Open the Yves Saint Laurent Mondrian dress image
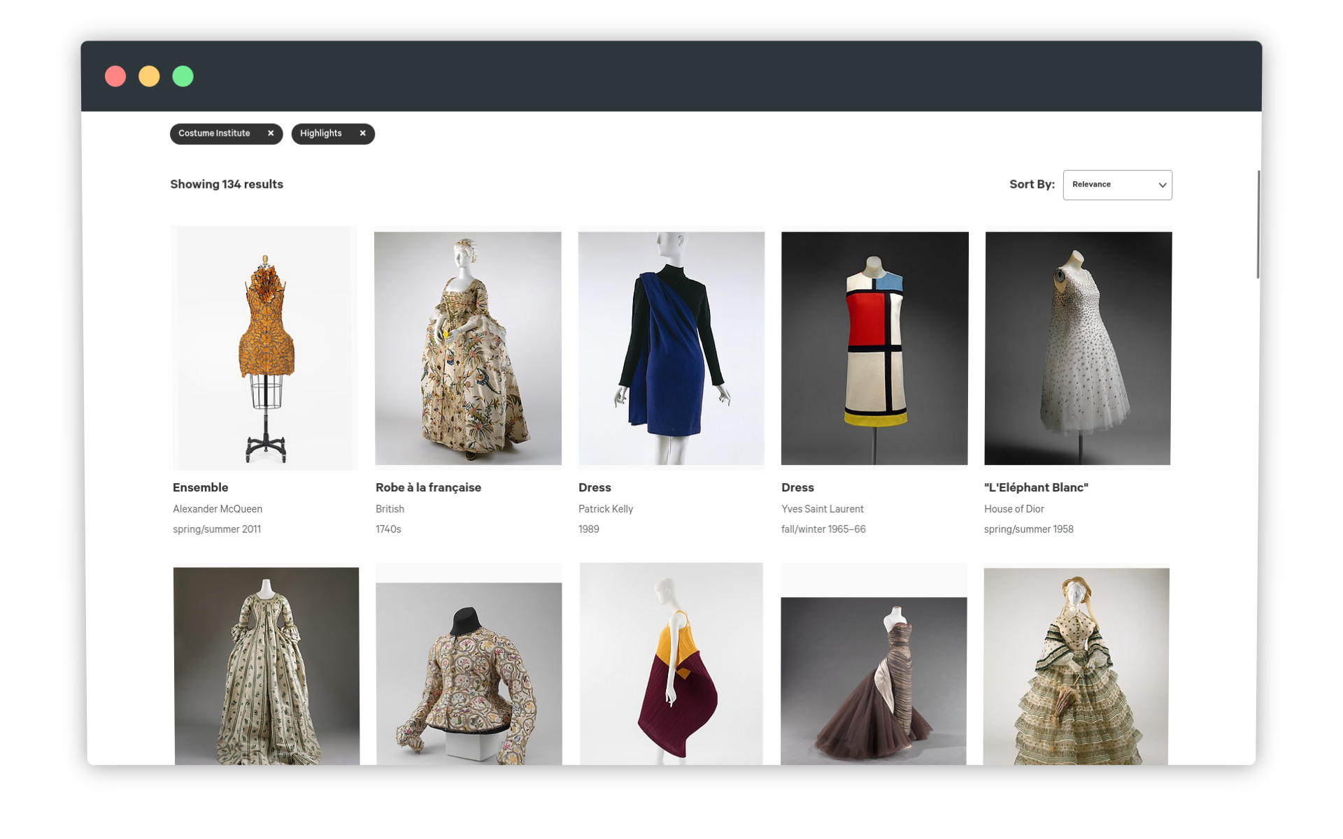The image size is (1343, 839). coord(874,348)
